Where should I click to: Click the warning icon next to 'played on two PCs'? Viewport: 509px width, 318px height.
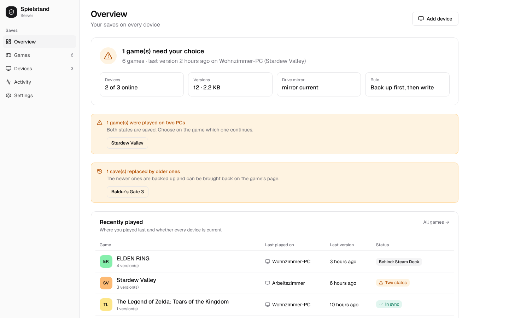click(x=100, y=123)
